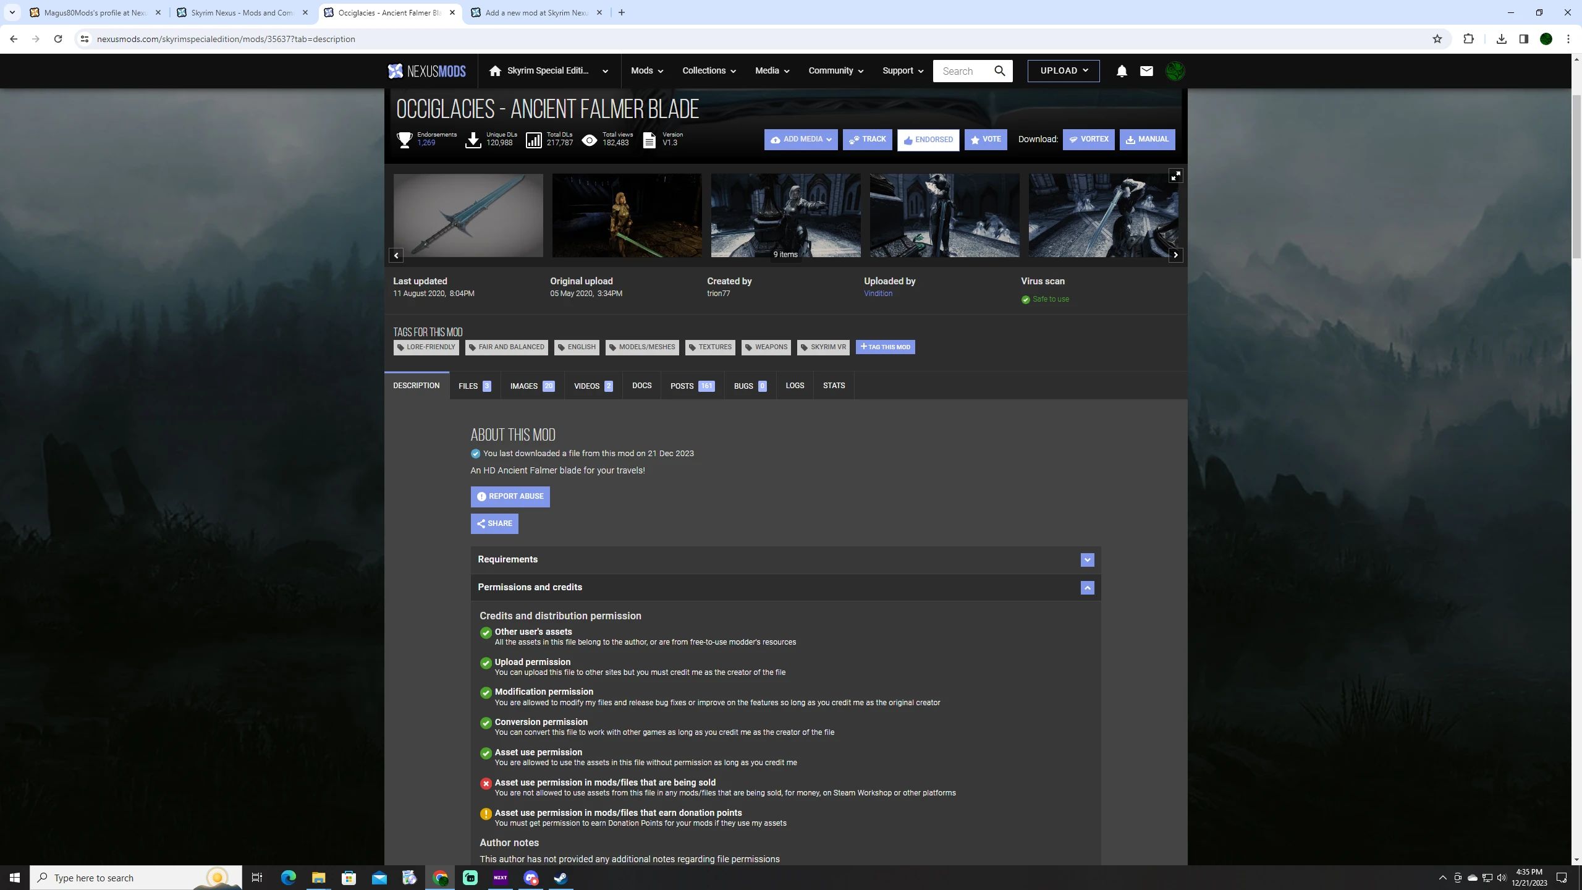Viewport: 1582px width, 890px height.
Task: Switch to the Files tab
Action: 475,386
